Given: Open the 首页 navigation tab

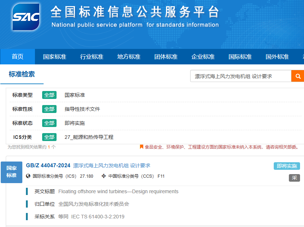Looking at the screenshot, I should pos(18,57).
